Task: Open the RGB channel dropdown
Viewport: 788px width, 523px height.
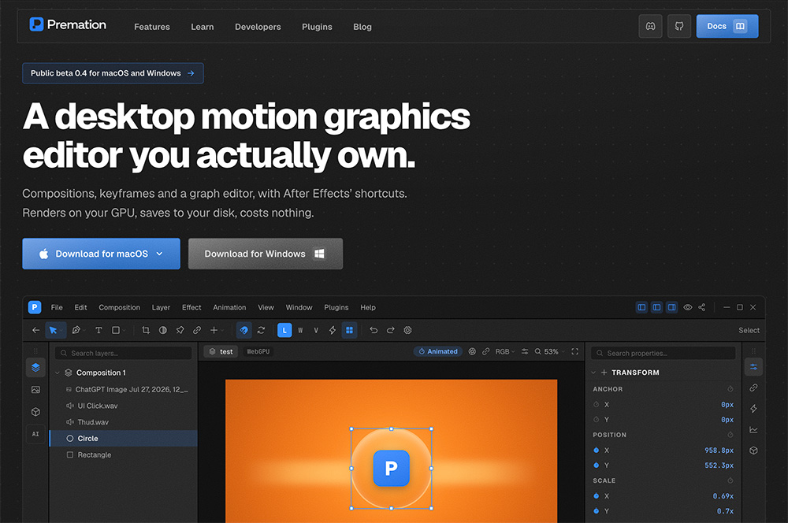Action: point(504,351)
